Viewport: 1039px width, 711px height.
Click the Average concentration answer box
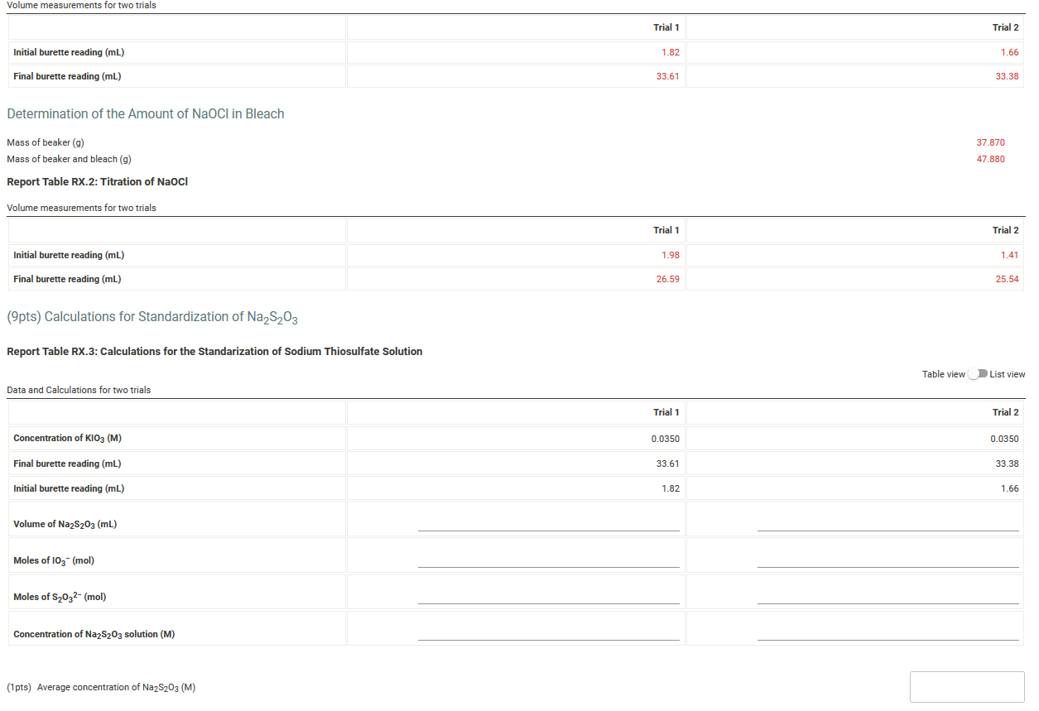tap(967, 687)
